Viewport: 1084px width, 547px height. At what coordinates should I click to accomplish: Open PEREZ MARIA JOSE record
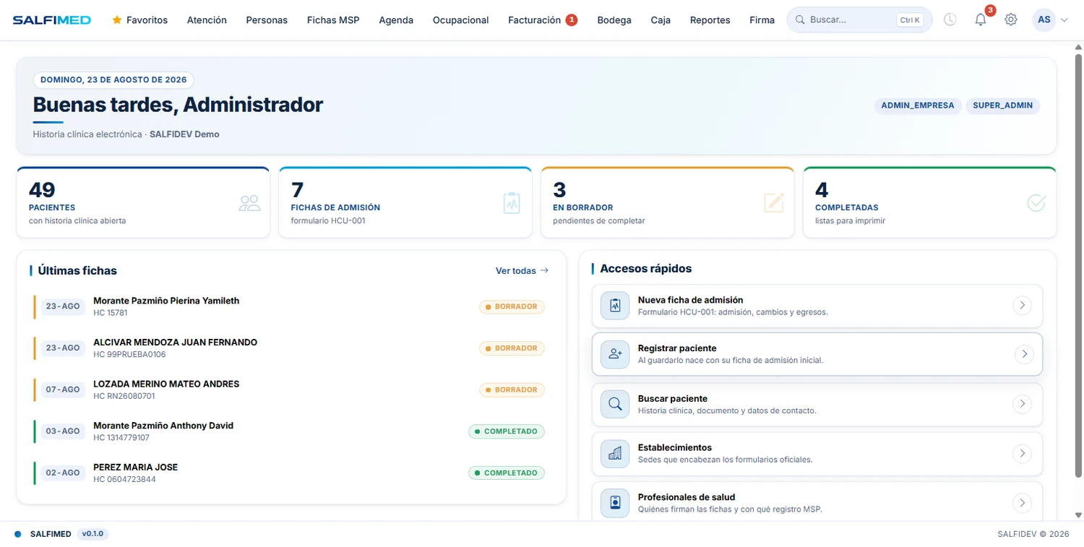[x=291, y=473]
